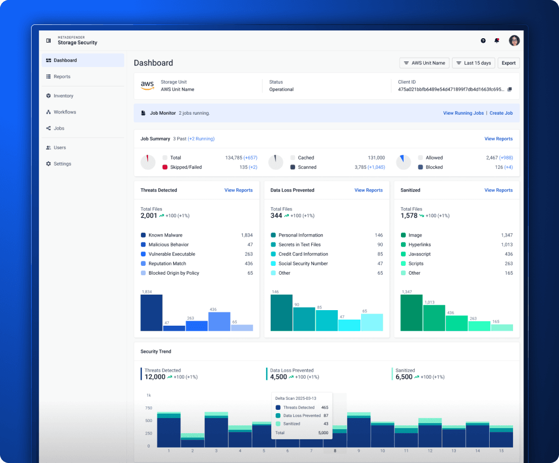
Task: Click the 436 Reputation Match bar
Action: click(x=219, y=322)
